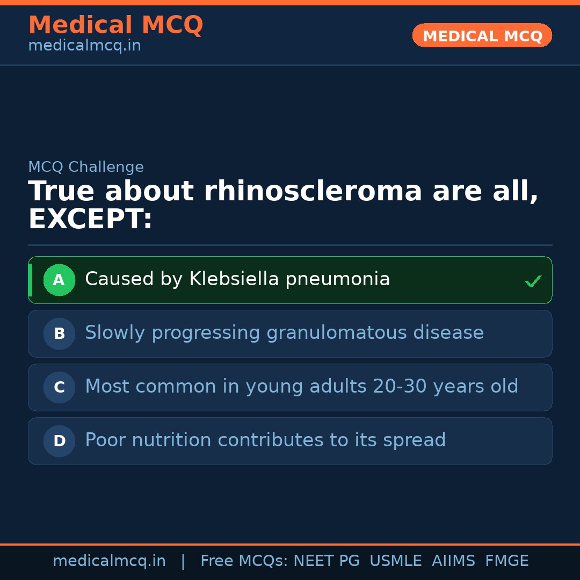Open medicalmcq.in link under header title
Viewport: 580px width, 580px height.
84,46
